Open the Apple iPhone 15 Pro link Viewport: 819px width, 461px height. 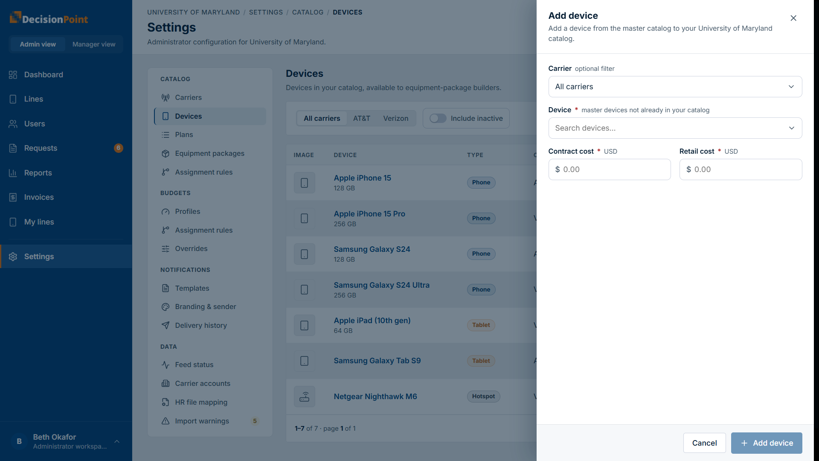[369, 214]
